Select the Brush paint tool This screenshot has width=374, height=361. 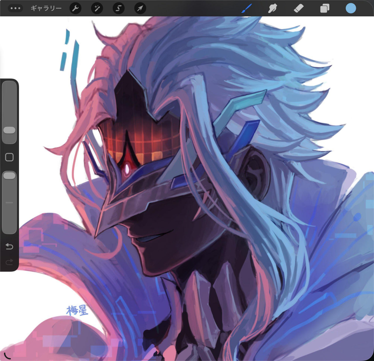(247, 8)
